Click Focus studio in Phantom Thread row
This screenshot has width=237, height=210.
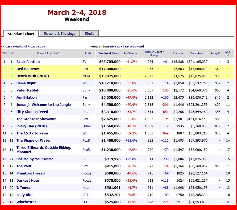(87, 173)
